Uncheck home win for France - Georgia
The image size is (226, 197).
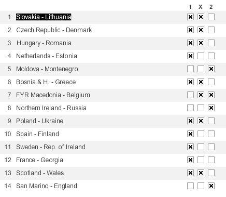click(x=190, y=160)
